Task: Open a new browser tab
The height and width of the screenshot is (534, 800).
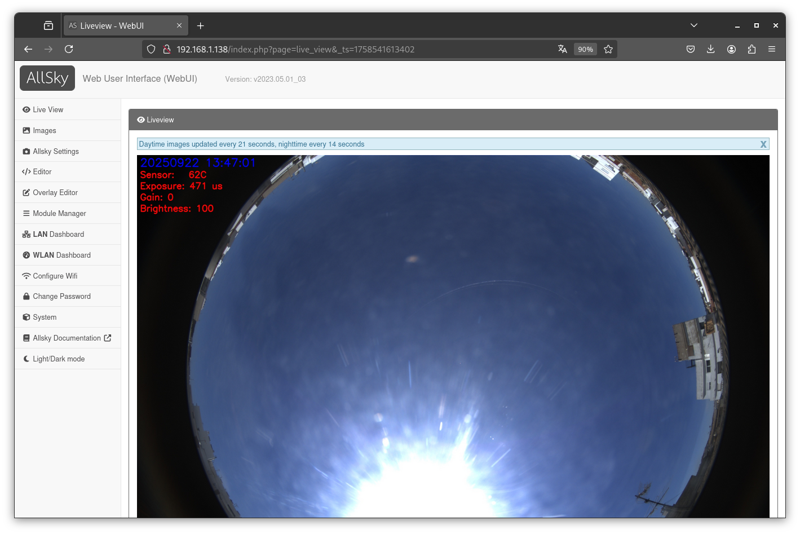Action: [200, 25]
